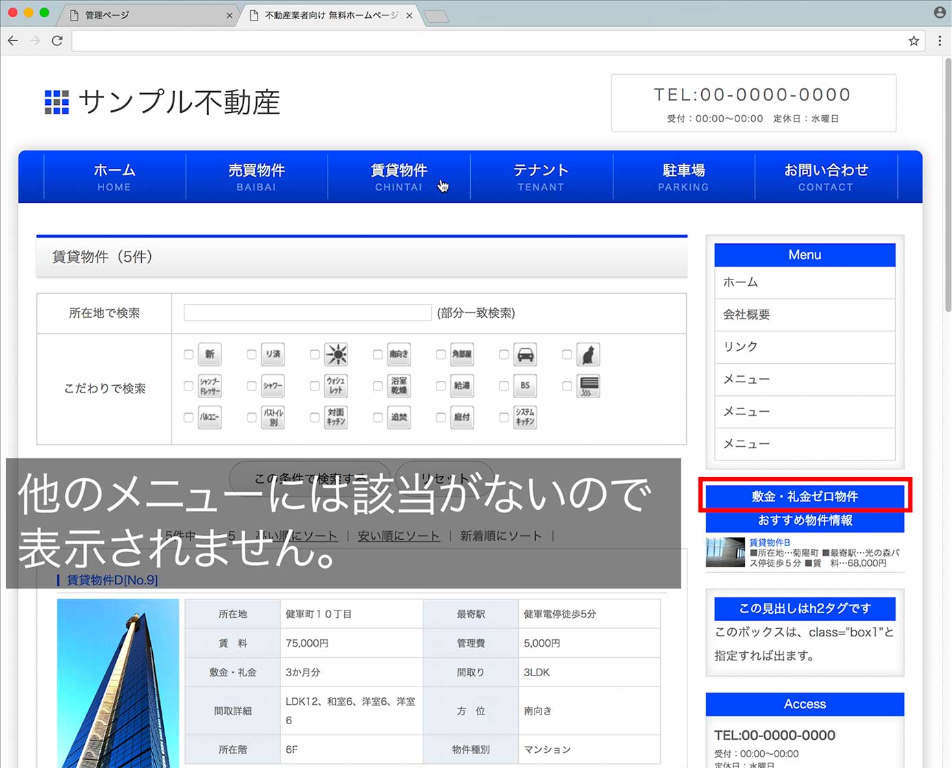Click the 角部屋 corner room icon
The height and width of the screenshot is (768, 952).
(462, 354)
